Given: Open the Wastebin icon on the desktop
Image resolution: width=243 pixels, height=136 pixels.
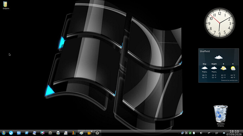Looking at the screenshot, I should click(220, 116).
